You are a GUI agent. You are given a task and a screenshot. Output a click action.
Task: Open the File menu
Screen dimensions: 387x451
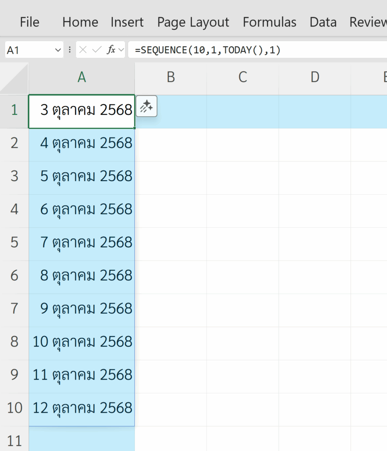pyautogui.click(x=29, y=22)
